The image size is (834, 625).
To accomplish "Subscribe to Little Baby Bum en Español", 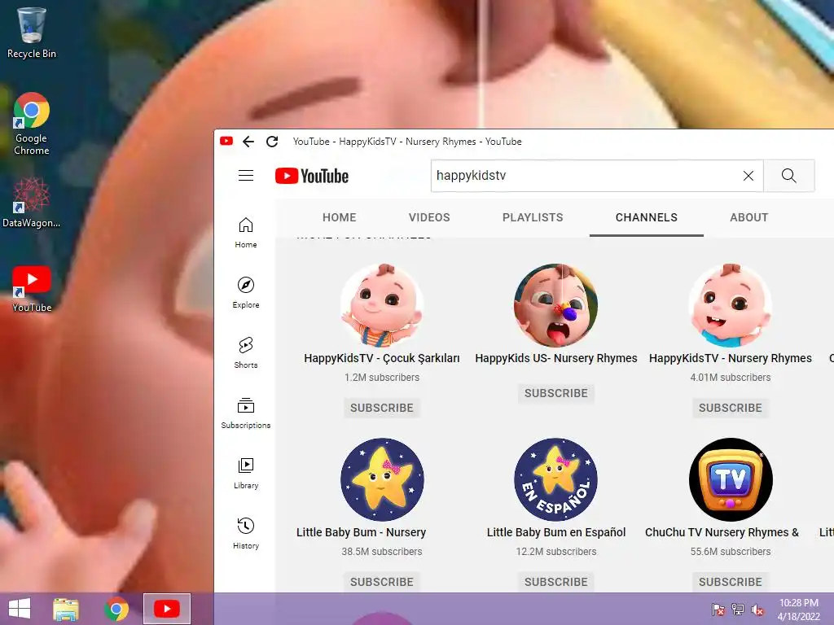I will [x=555, y=582].
